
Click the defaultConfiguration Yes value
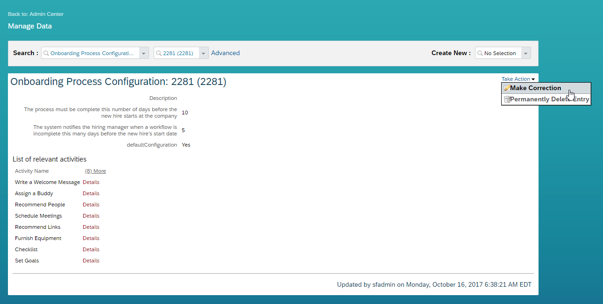[186, 145]
